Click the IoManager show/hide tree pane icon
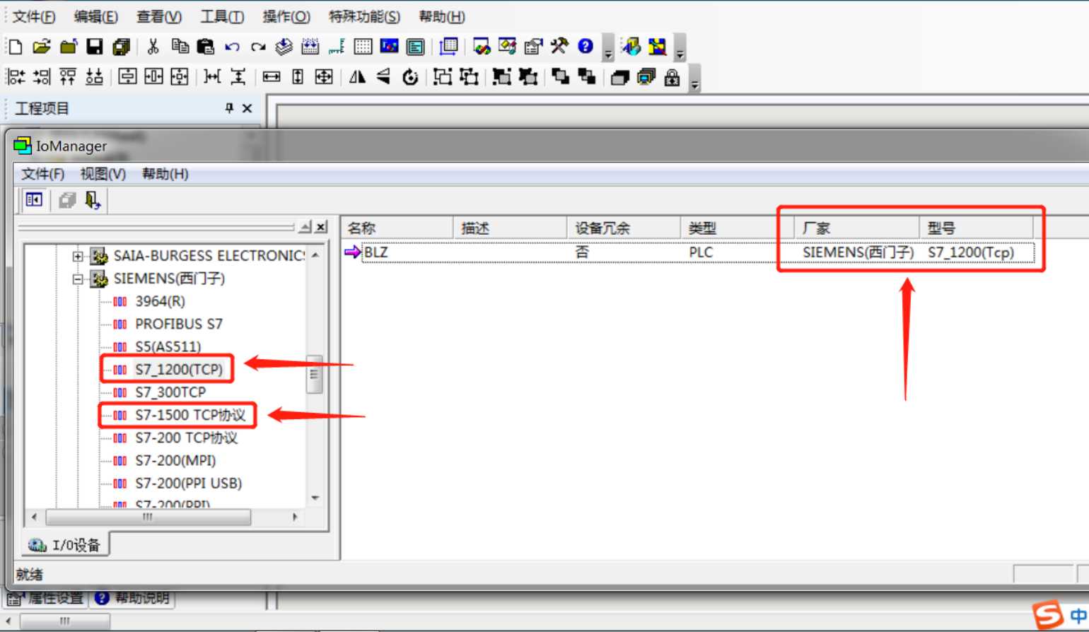The height and width of the screenshot is (632, 1089). 34,200
